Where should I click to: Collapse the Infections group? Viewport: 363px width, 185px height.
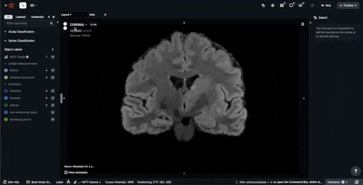pos(13,84)
